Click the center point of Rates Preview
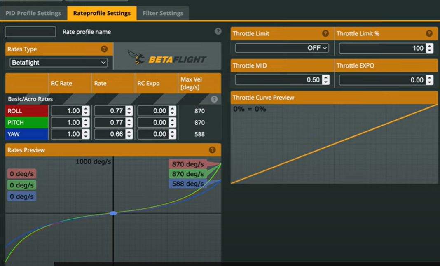 [x=113, y=213]
